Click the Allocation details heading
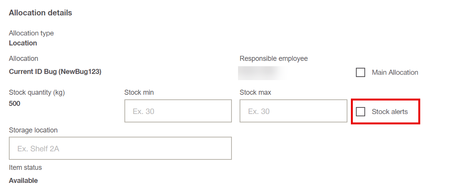 point(40,13)
